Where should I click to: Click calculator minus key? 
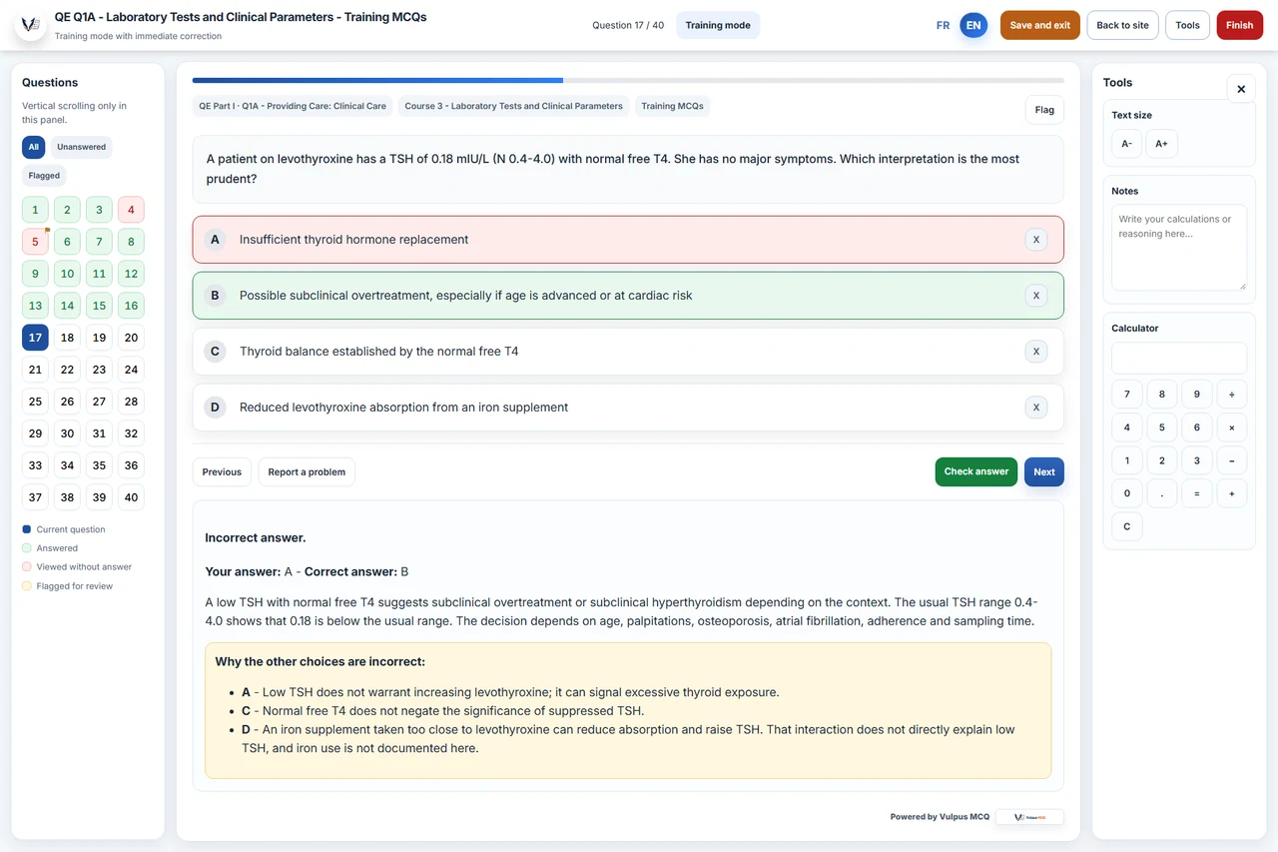coord(1231,460)
